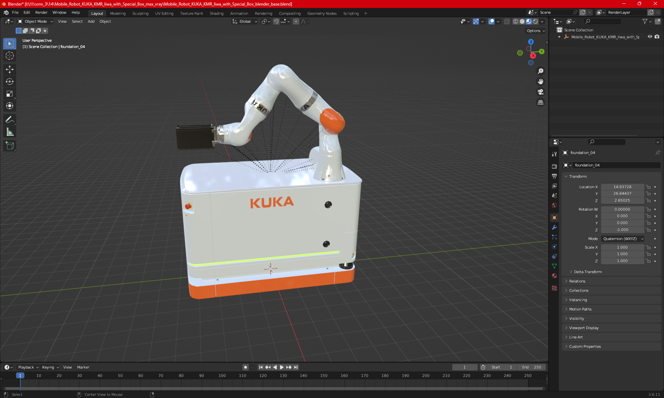The width and height of the screenshot is (664, 398).
Task: Pick the Scale tool
Action: tap(10, 94)
